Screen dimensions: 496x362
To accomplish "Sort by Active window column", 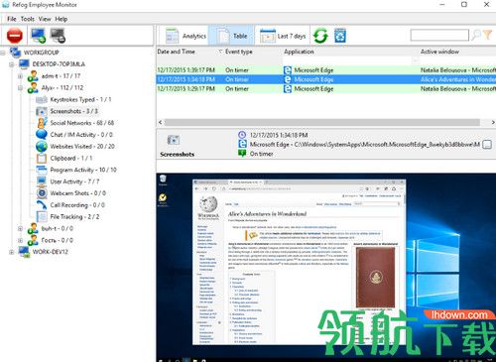I will 439,52.
